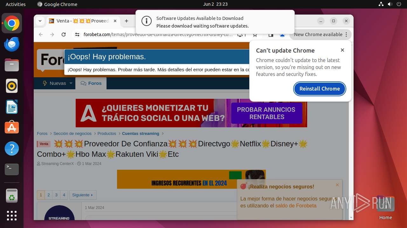The image size is (407, 228).
Task: Open Rhythmbox music player in dock
Action: tap(12, 86)
